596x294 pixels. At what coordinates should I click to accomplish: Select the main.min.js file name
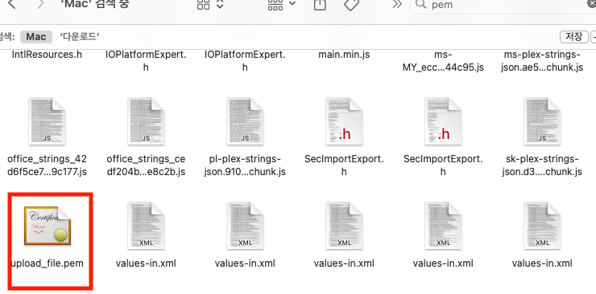coord(344,55)
